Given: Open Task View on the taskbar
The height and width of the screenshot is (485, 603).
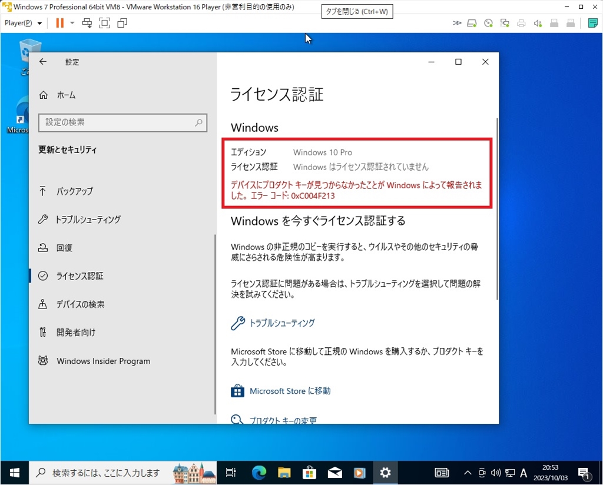Looking at the screenshot, I should [x=231, y=473].
